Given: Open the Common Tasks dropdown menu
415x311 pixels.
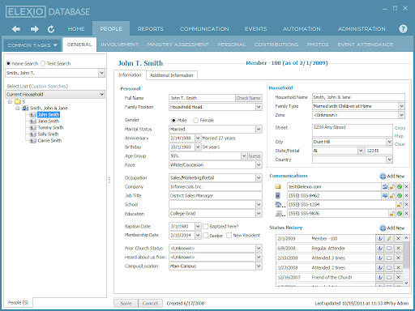Looking at the screenshot, I should [x=32, y=45].
